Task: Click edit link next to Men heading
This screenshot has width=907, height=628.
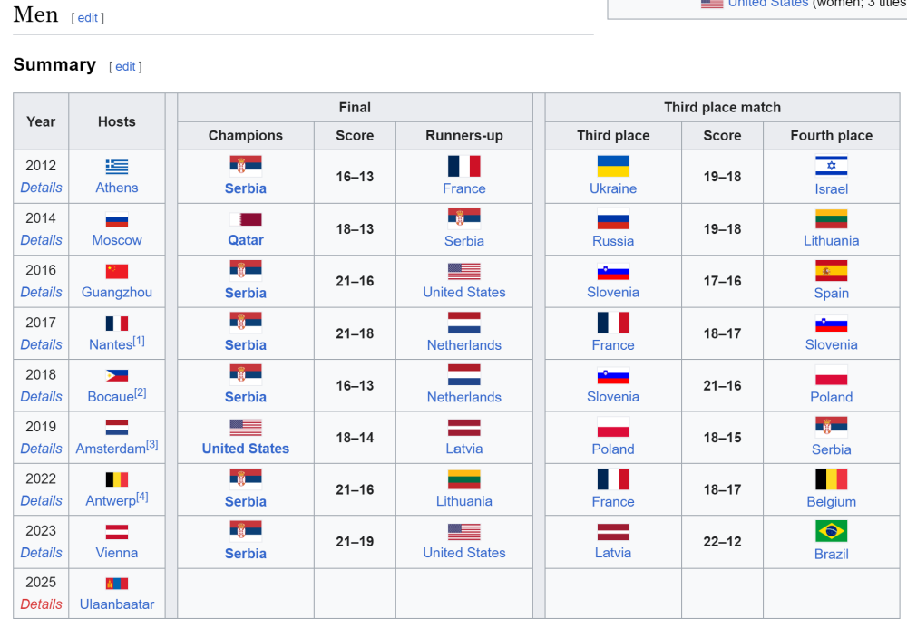Action: coord(88,18)
